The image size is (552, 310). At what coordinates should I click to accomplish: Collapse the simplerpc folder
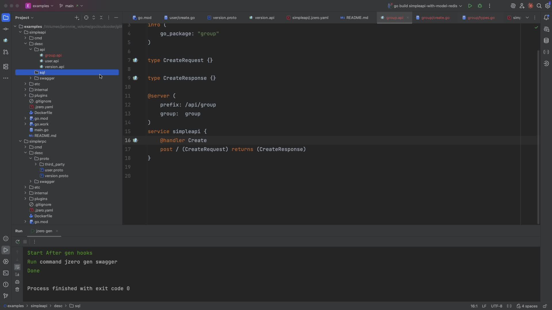click(x=20, y=141)
